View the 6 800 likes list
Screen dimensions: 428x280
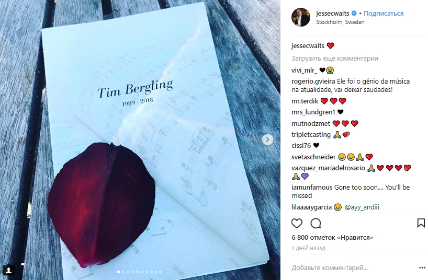[x=332, y=237]
